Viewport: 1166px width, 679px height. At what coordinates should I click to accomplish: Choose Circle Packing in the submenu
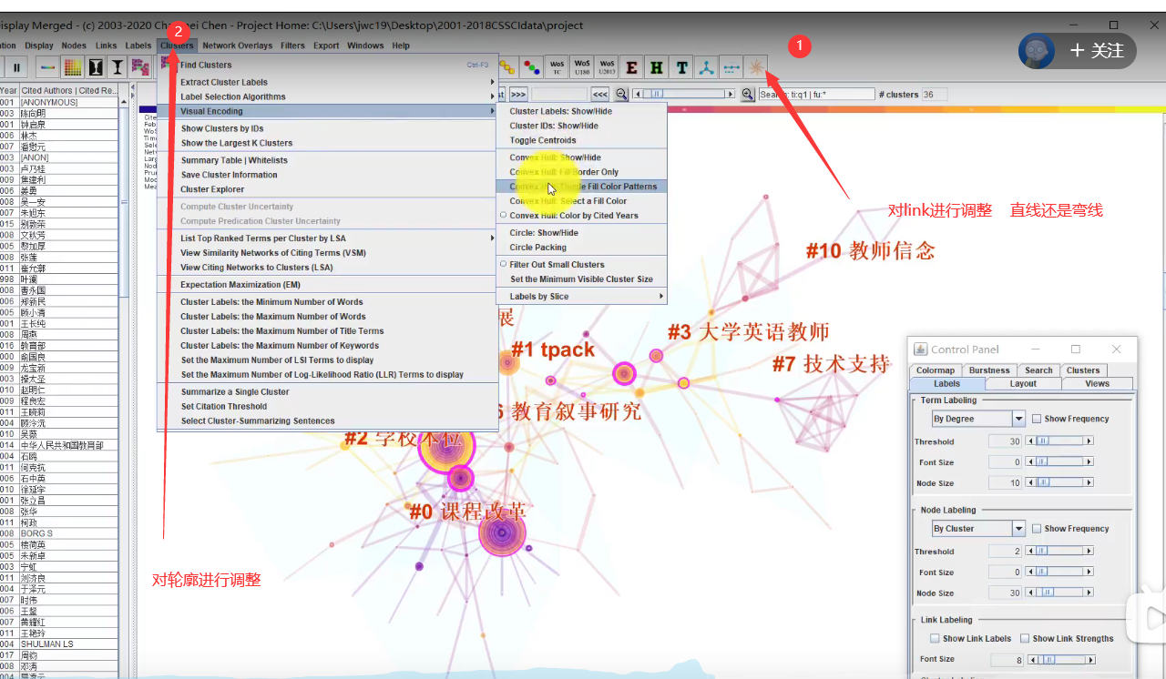[x=581, y=248]
